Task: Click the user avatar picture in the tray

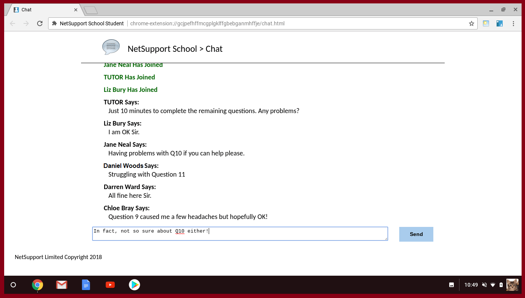Action: pos(512,285)
